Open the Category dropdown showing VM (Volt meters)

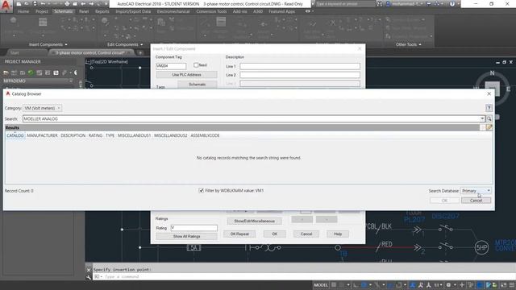42,108
